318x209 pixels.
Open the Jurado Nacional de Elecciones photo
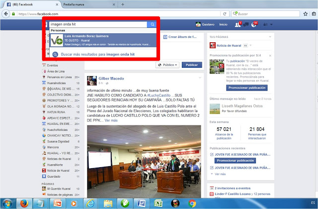tap(144, 161)
